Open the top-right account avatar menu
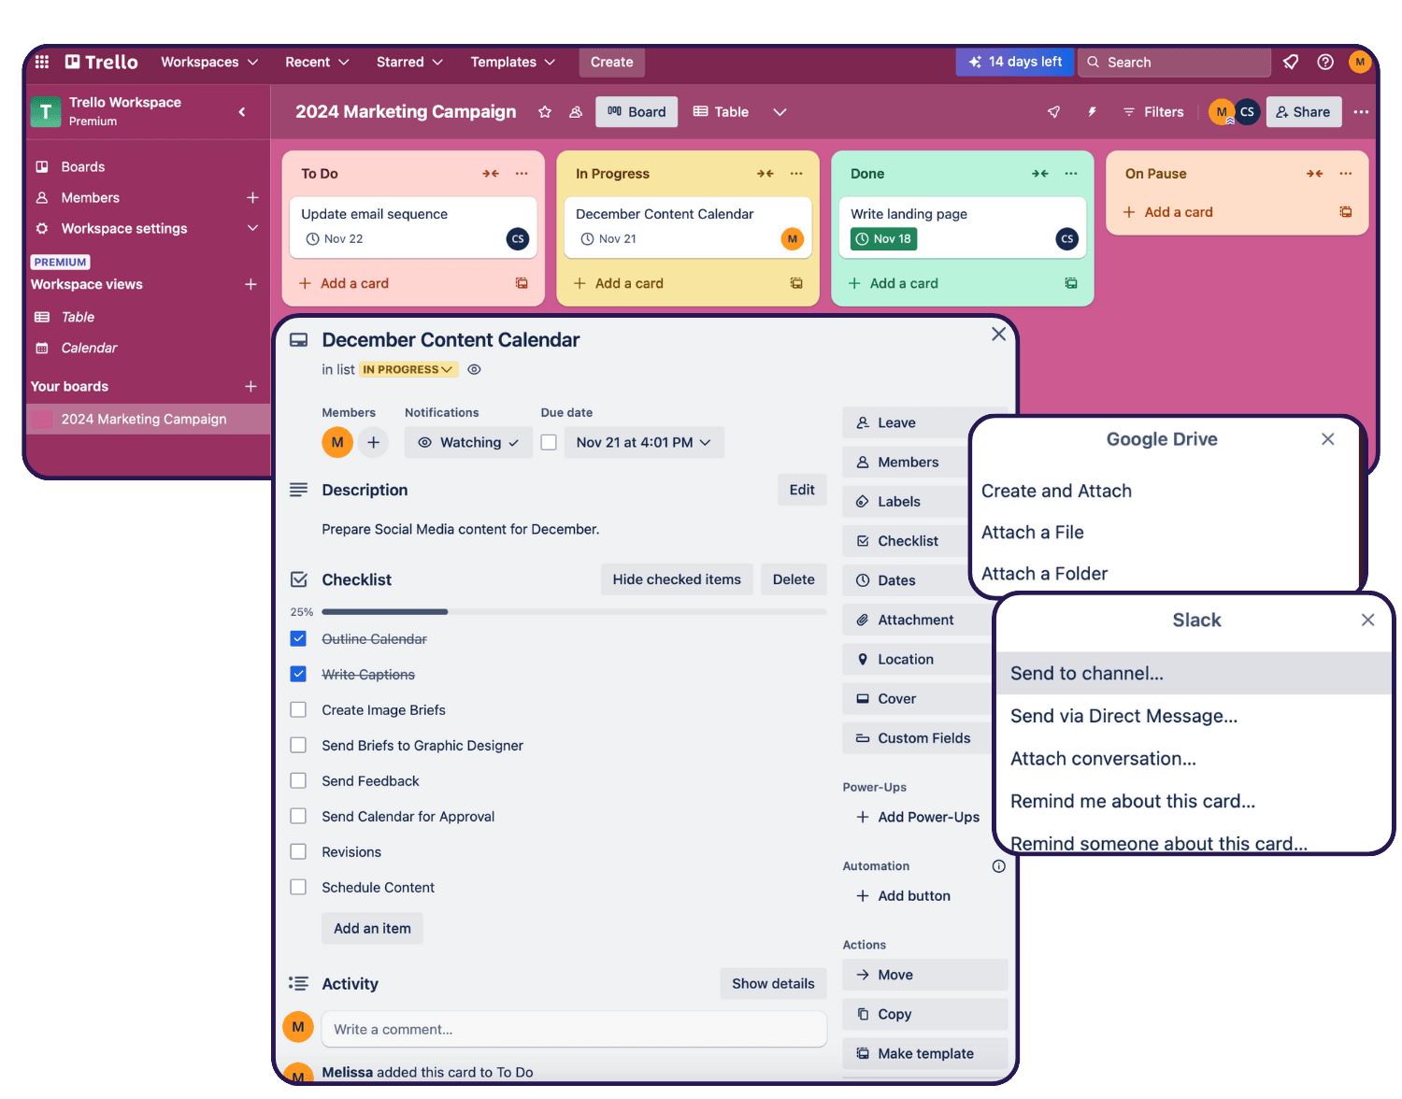Screen dimensions: 1402x1099 tap(1360, 62)
